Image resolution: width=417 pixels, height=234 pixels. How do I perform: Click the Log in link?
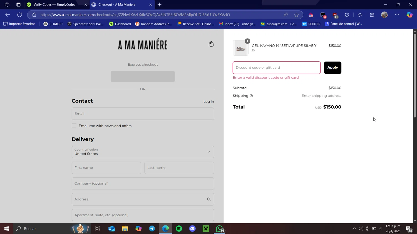(209, 102)
